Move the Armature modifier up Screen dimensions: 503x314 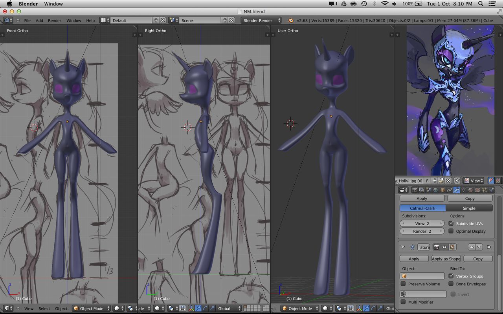pos(472,247)
